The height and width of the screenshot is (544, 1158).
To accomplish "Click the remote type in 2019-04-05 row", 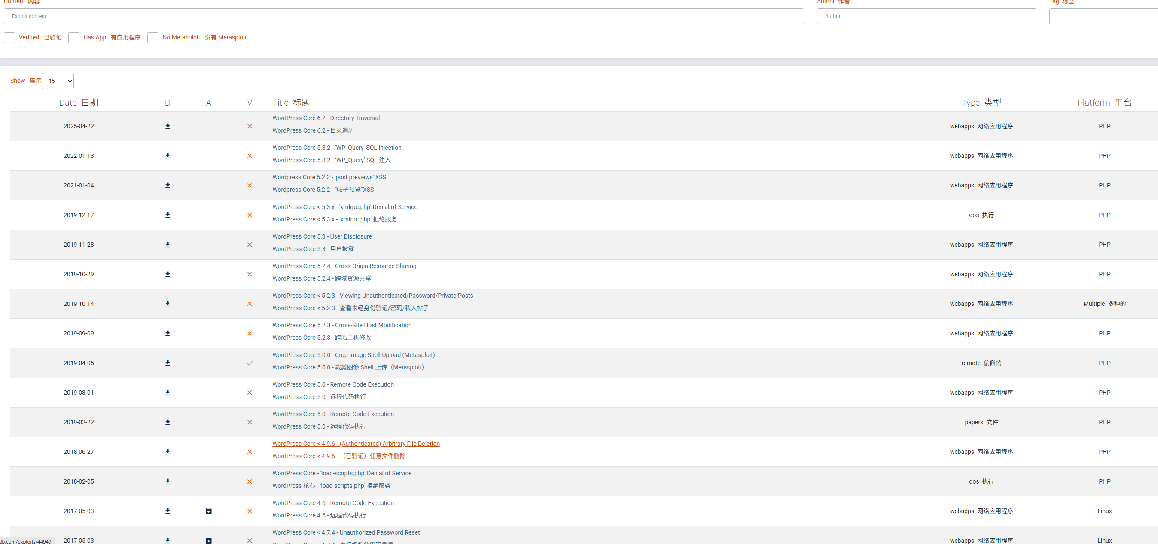I will pyautogui.click(x=981, y=363).
